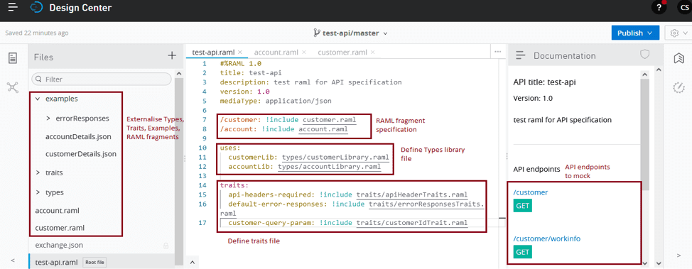Switch to the account.raml tab
692x269 pixels.
point(276,52)
